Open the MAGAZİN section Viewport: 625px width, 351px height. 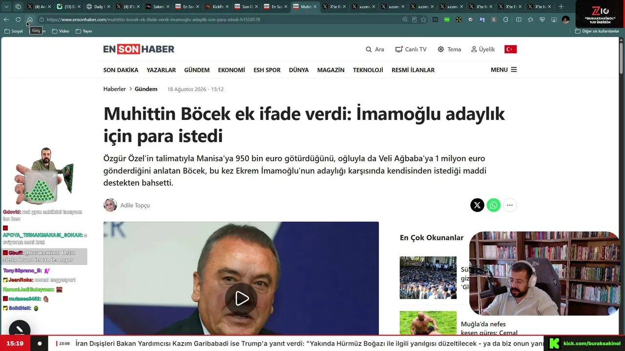point(331,70)
